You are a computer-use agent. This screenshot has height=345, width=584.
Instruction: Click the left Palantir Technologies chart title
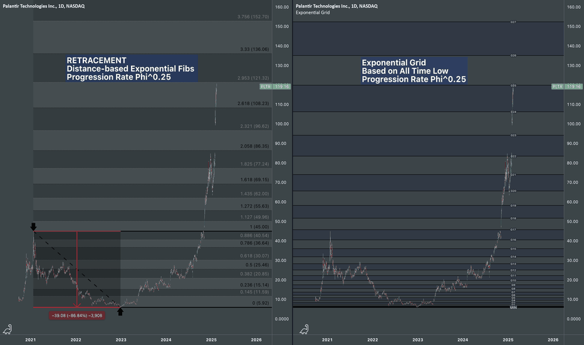[44, 6]
